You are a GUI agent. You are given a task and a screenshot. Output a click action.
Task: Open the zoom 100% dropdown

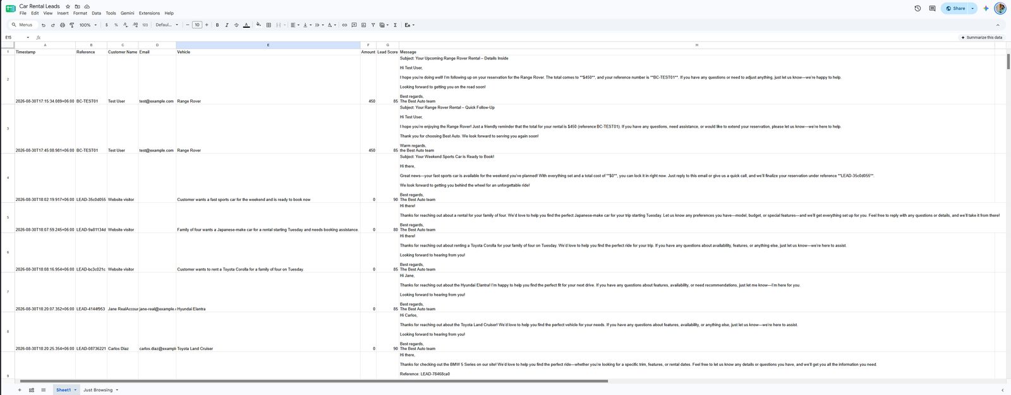[x=88, y=25]
